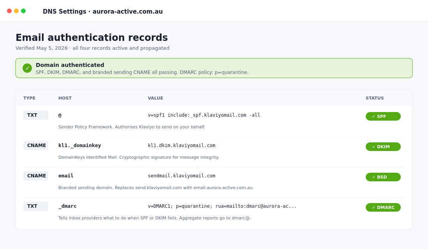Select the _dmarc host name

tap(67, 206)
